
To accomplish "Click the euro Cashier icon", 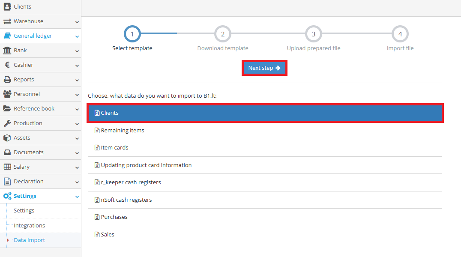I will (x=7, y=65).
